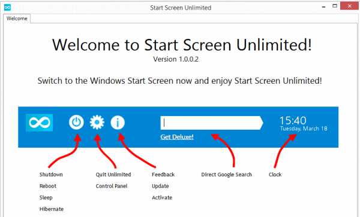Click the Tuesday, March 18 date text
The height and width of the screenshot is (217, 360).
click(x=304, y=129)
